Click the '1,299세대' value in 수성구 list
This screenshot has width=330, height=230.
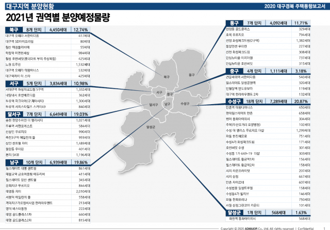303,130
